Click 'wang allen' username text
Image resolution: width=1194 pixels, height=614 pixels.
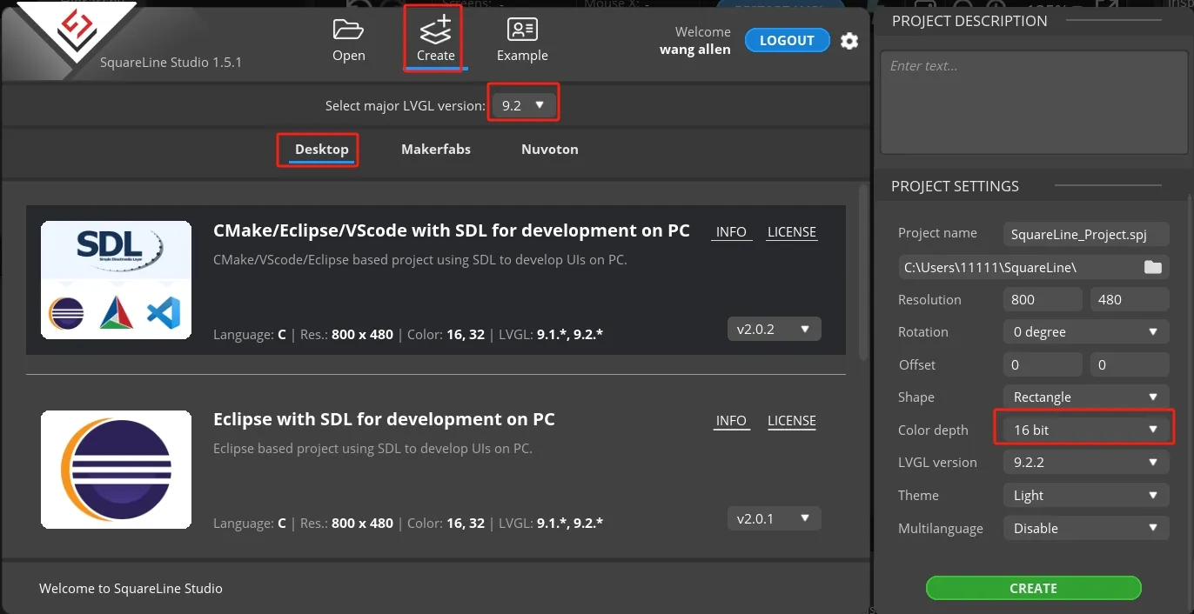[695, 50]
